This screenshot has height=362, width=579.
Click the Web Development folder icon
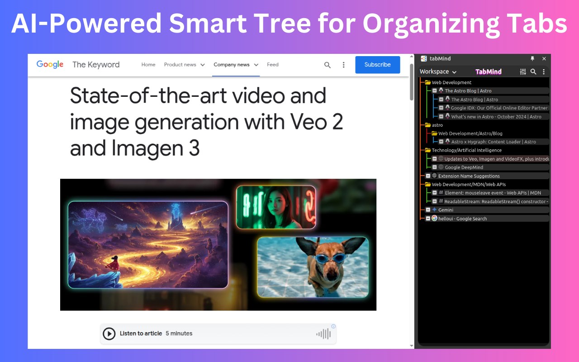(428, 82)
